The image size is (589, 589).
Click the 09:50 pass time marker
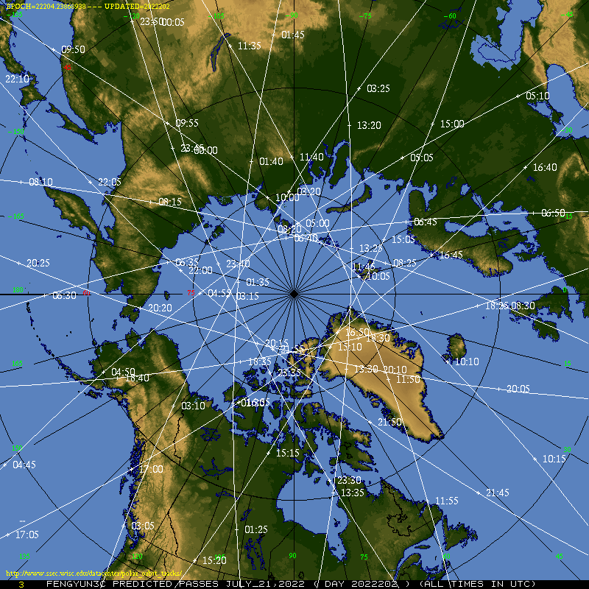[x=73, y=50]
